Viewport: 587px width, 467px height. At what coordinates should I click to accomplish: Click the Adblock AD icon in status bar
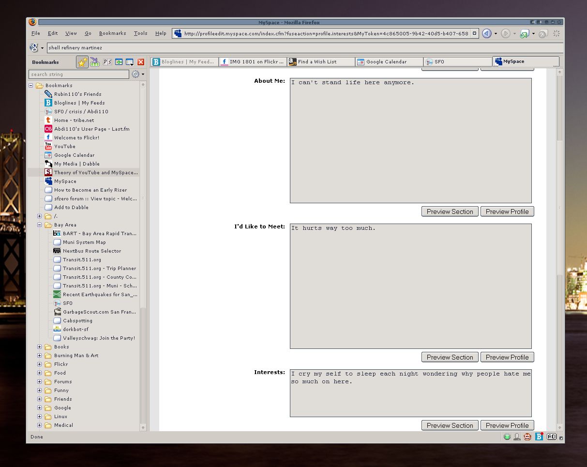[x=552, y=437]
